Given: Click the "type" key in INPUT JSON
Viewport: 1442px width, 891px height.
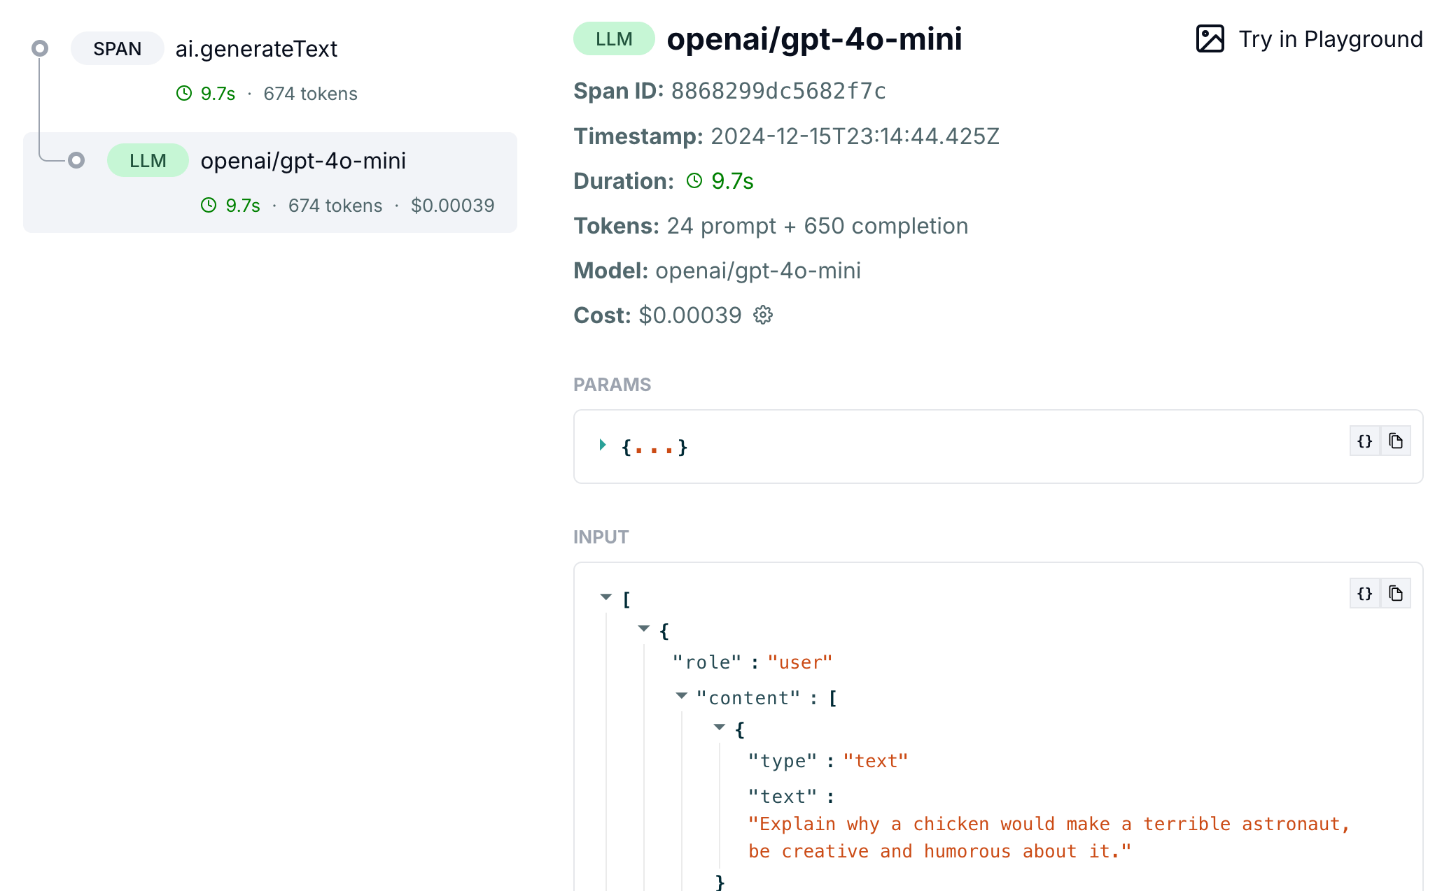Looking at the screenshot, I should (783, 761).
